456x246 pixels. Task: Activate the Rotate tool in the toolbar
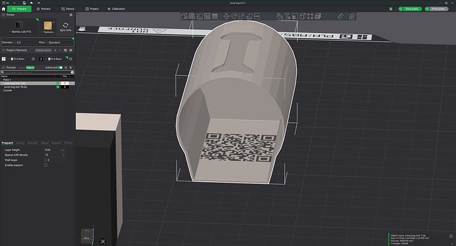click(x=234, y=16)
